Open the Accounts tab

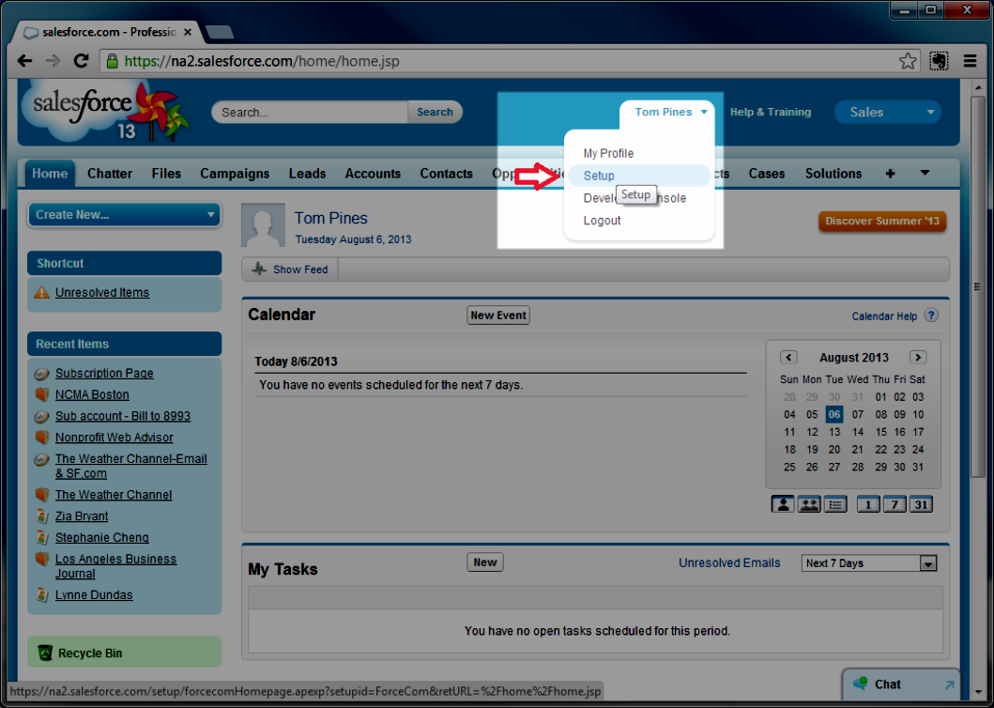(x=373, y=173)
